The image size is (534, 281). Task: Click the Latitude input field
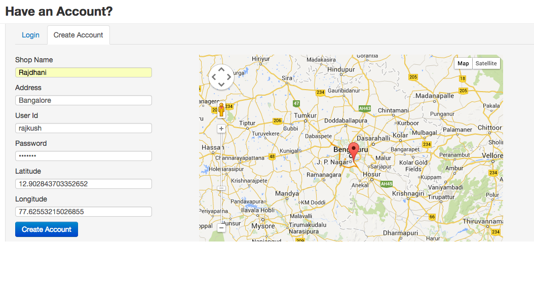click(84, 184)
